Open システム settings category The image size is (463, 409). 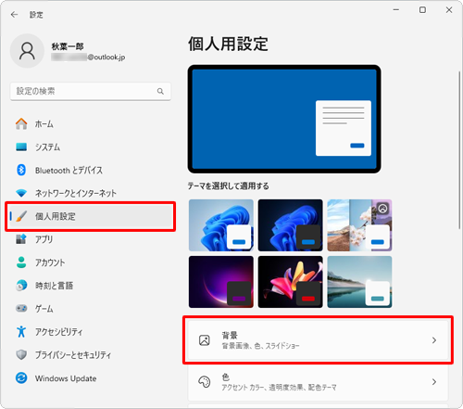(91, 147)
